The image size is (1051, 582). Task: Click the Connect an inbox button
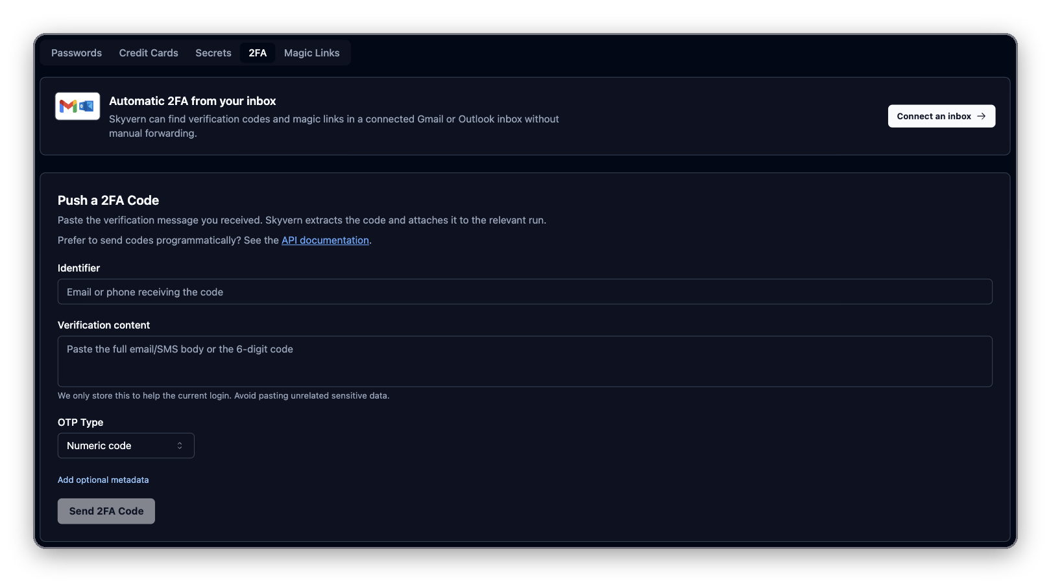tap(941, 116)
